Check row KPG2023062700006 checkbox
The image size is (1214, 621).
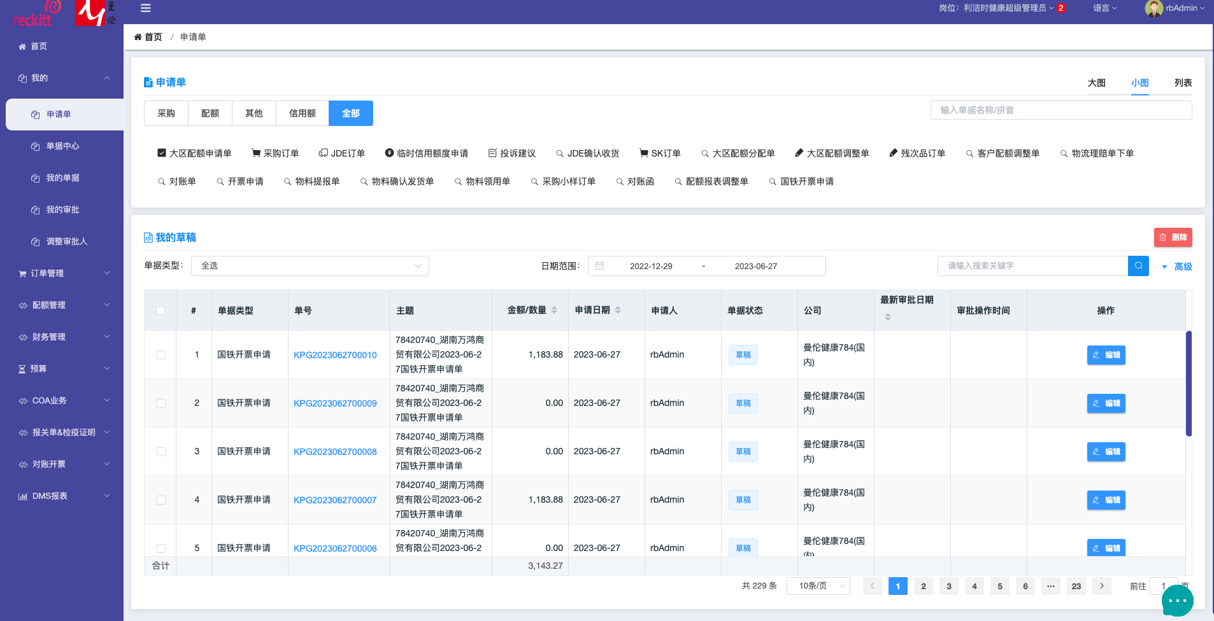tap(161, 548)
